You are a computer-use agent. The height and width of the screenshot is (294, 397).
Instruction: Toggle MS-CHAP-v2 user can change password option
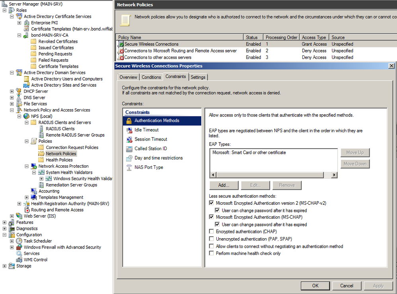217,210
